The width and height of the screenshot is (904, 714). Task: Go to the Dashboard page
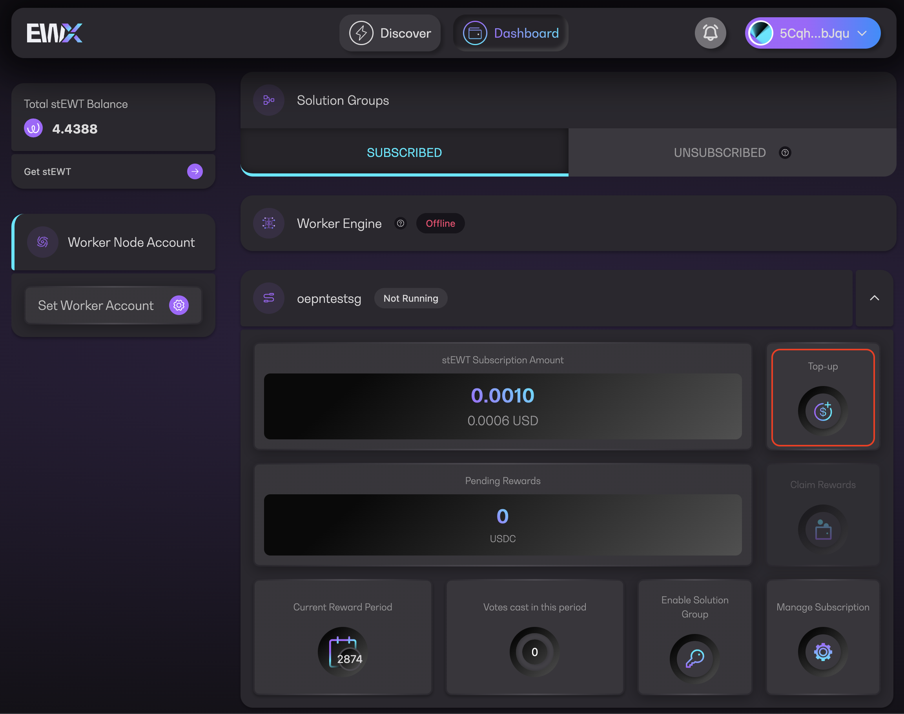(510, 33)
